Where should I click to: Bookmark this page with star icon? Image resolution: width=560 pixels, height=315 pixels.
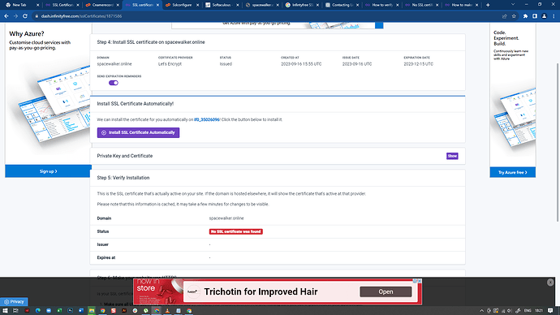(514, 16)
